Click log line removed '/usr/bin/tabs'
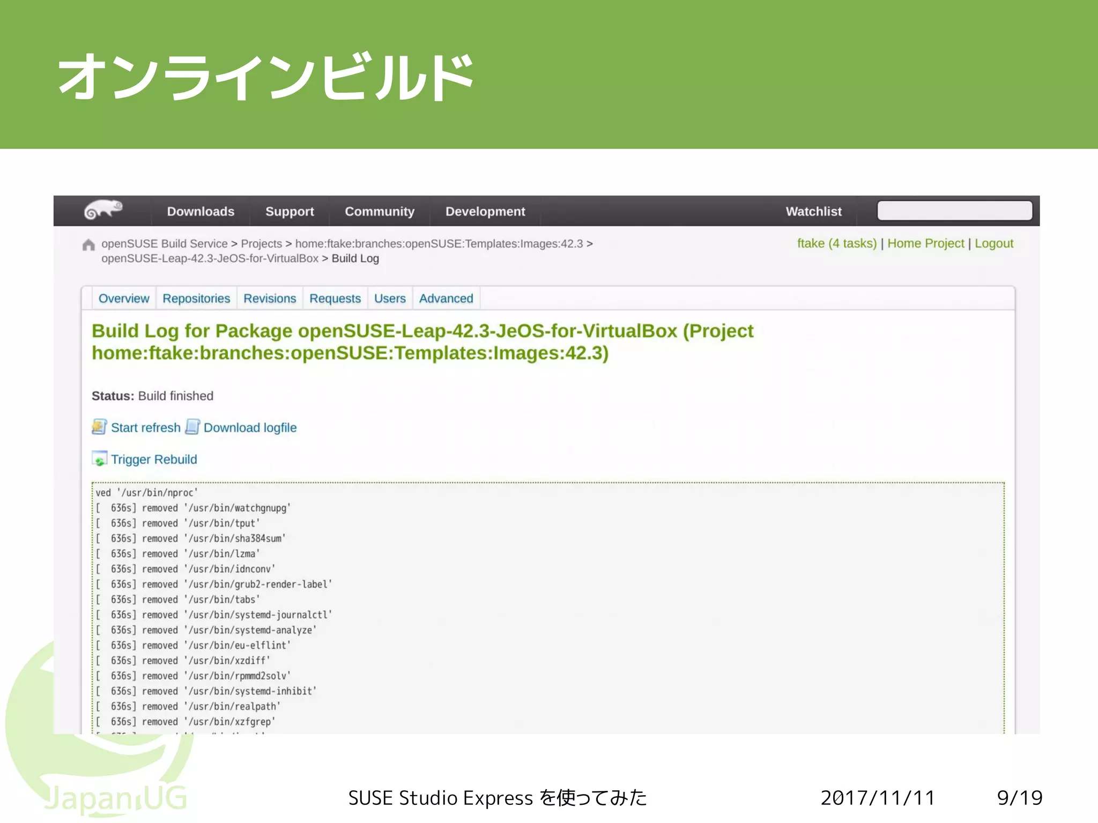Screen dimensions: 1098x823 [177, 600]
